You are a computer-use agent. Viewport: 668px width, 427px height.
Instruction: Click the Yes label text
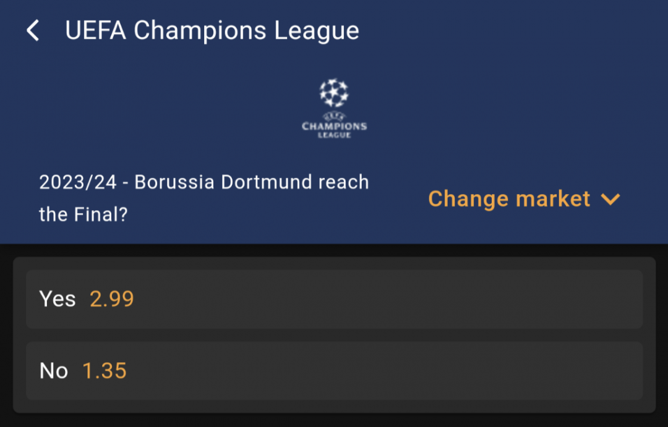pos(57,299)
